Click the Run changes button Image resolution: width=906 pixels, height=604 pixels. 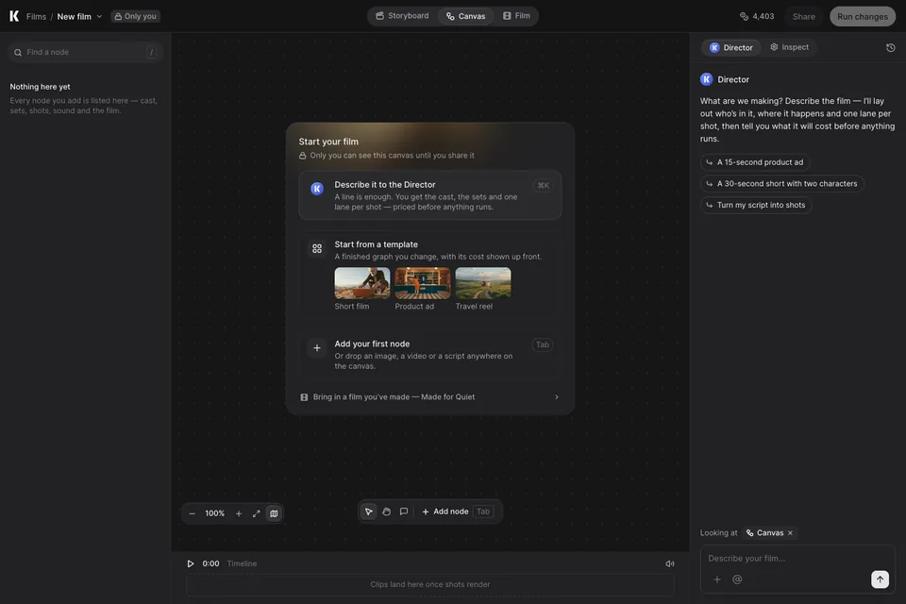863,16
